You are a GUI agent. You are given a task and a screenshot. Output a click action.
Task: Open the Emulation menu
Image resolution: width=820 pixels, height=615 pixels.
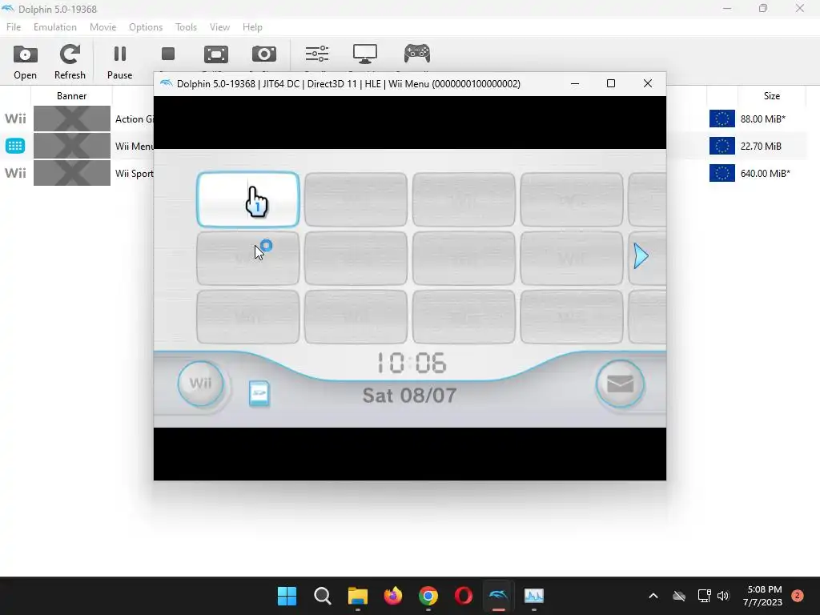tap(55, 27)
